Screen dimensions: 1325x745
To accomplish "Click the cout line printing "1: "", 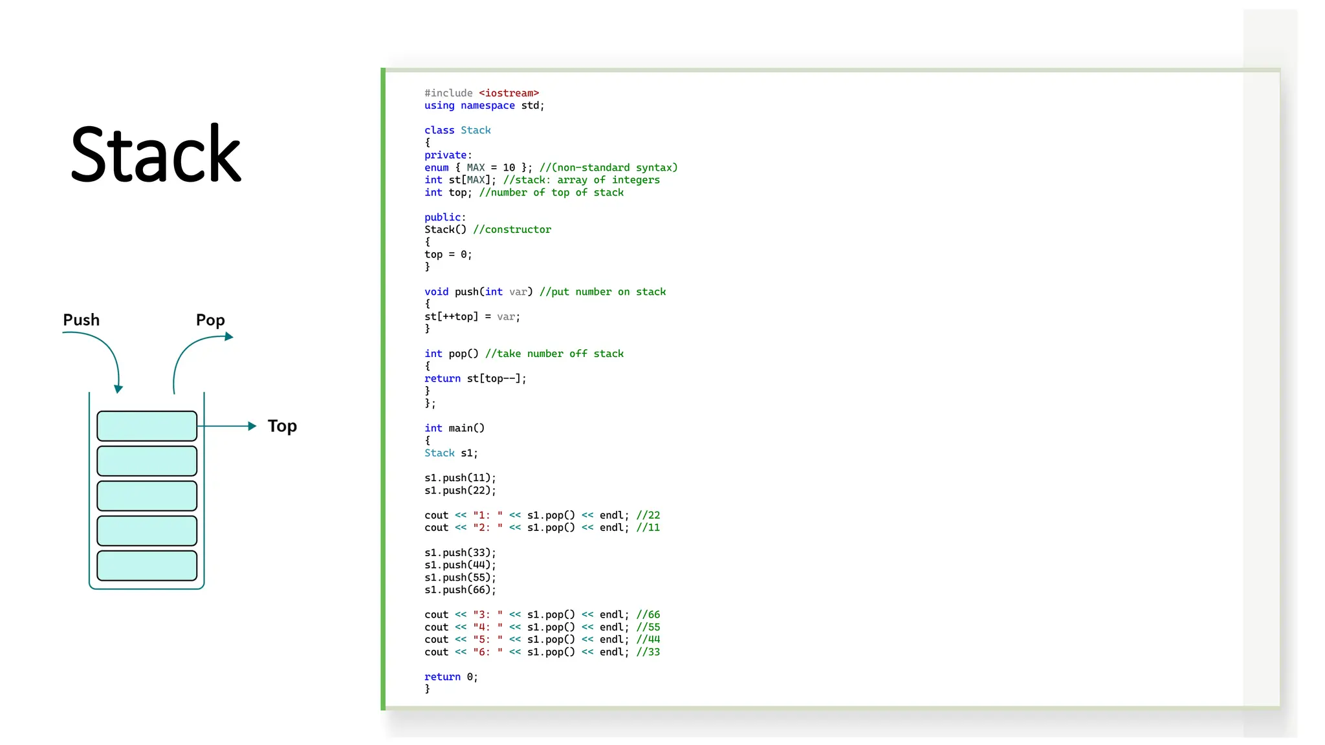I will coord(542,515).
